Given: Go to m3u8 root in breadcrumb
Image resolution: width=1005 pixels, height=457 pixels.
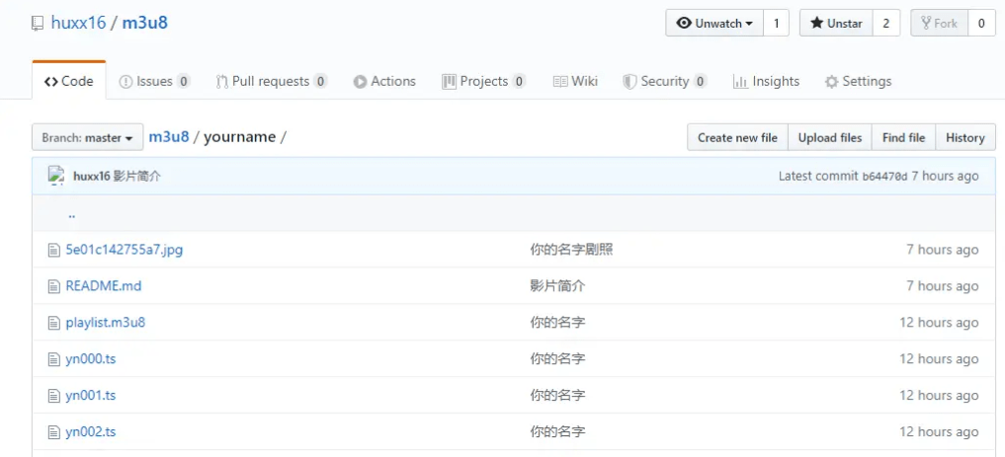Looking at the screenshot, I should click(x=169, y=137).
